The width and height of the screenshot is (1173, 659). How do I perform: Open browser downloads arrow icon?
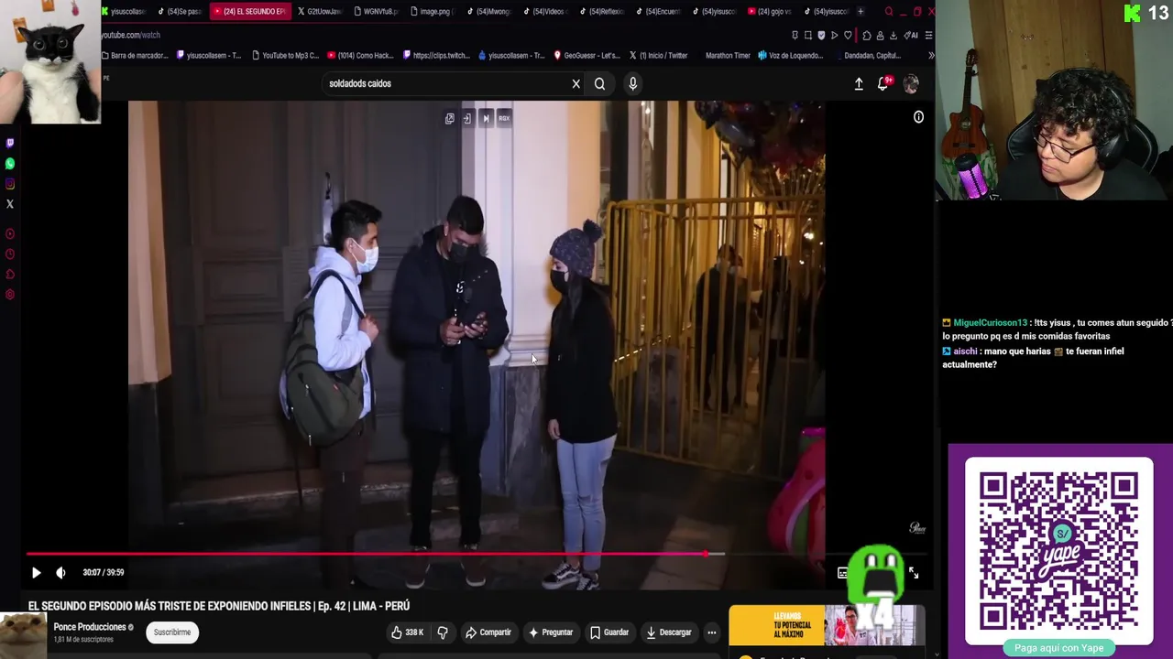point(893,36)
